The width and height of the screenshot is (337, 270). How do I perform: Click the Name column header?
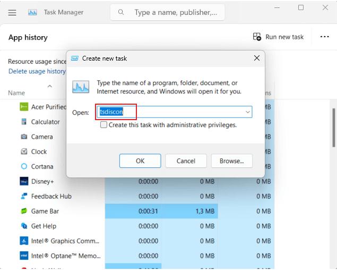[x=16, y=93]
